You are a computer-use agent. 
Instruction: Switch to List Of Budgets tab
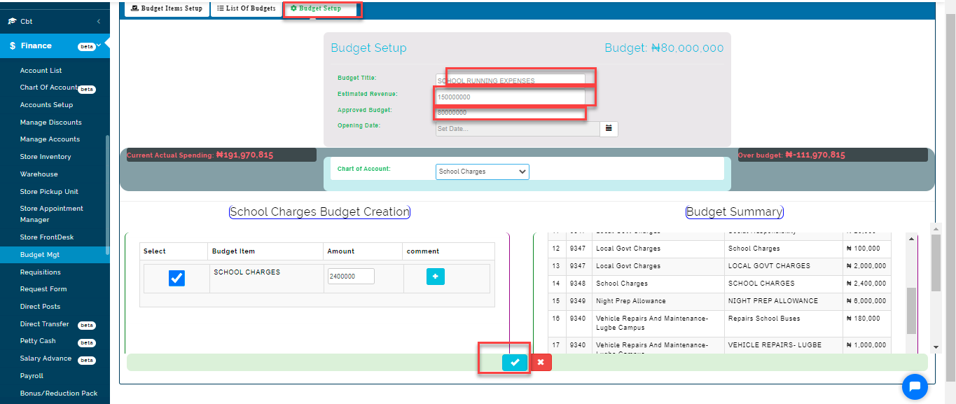(247, 8)
